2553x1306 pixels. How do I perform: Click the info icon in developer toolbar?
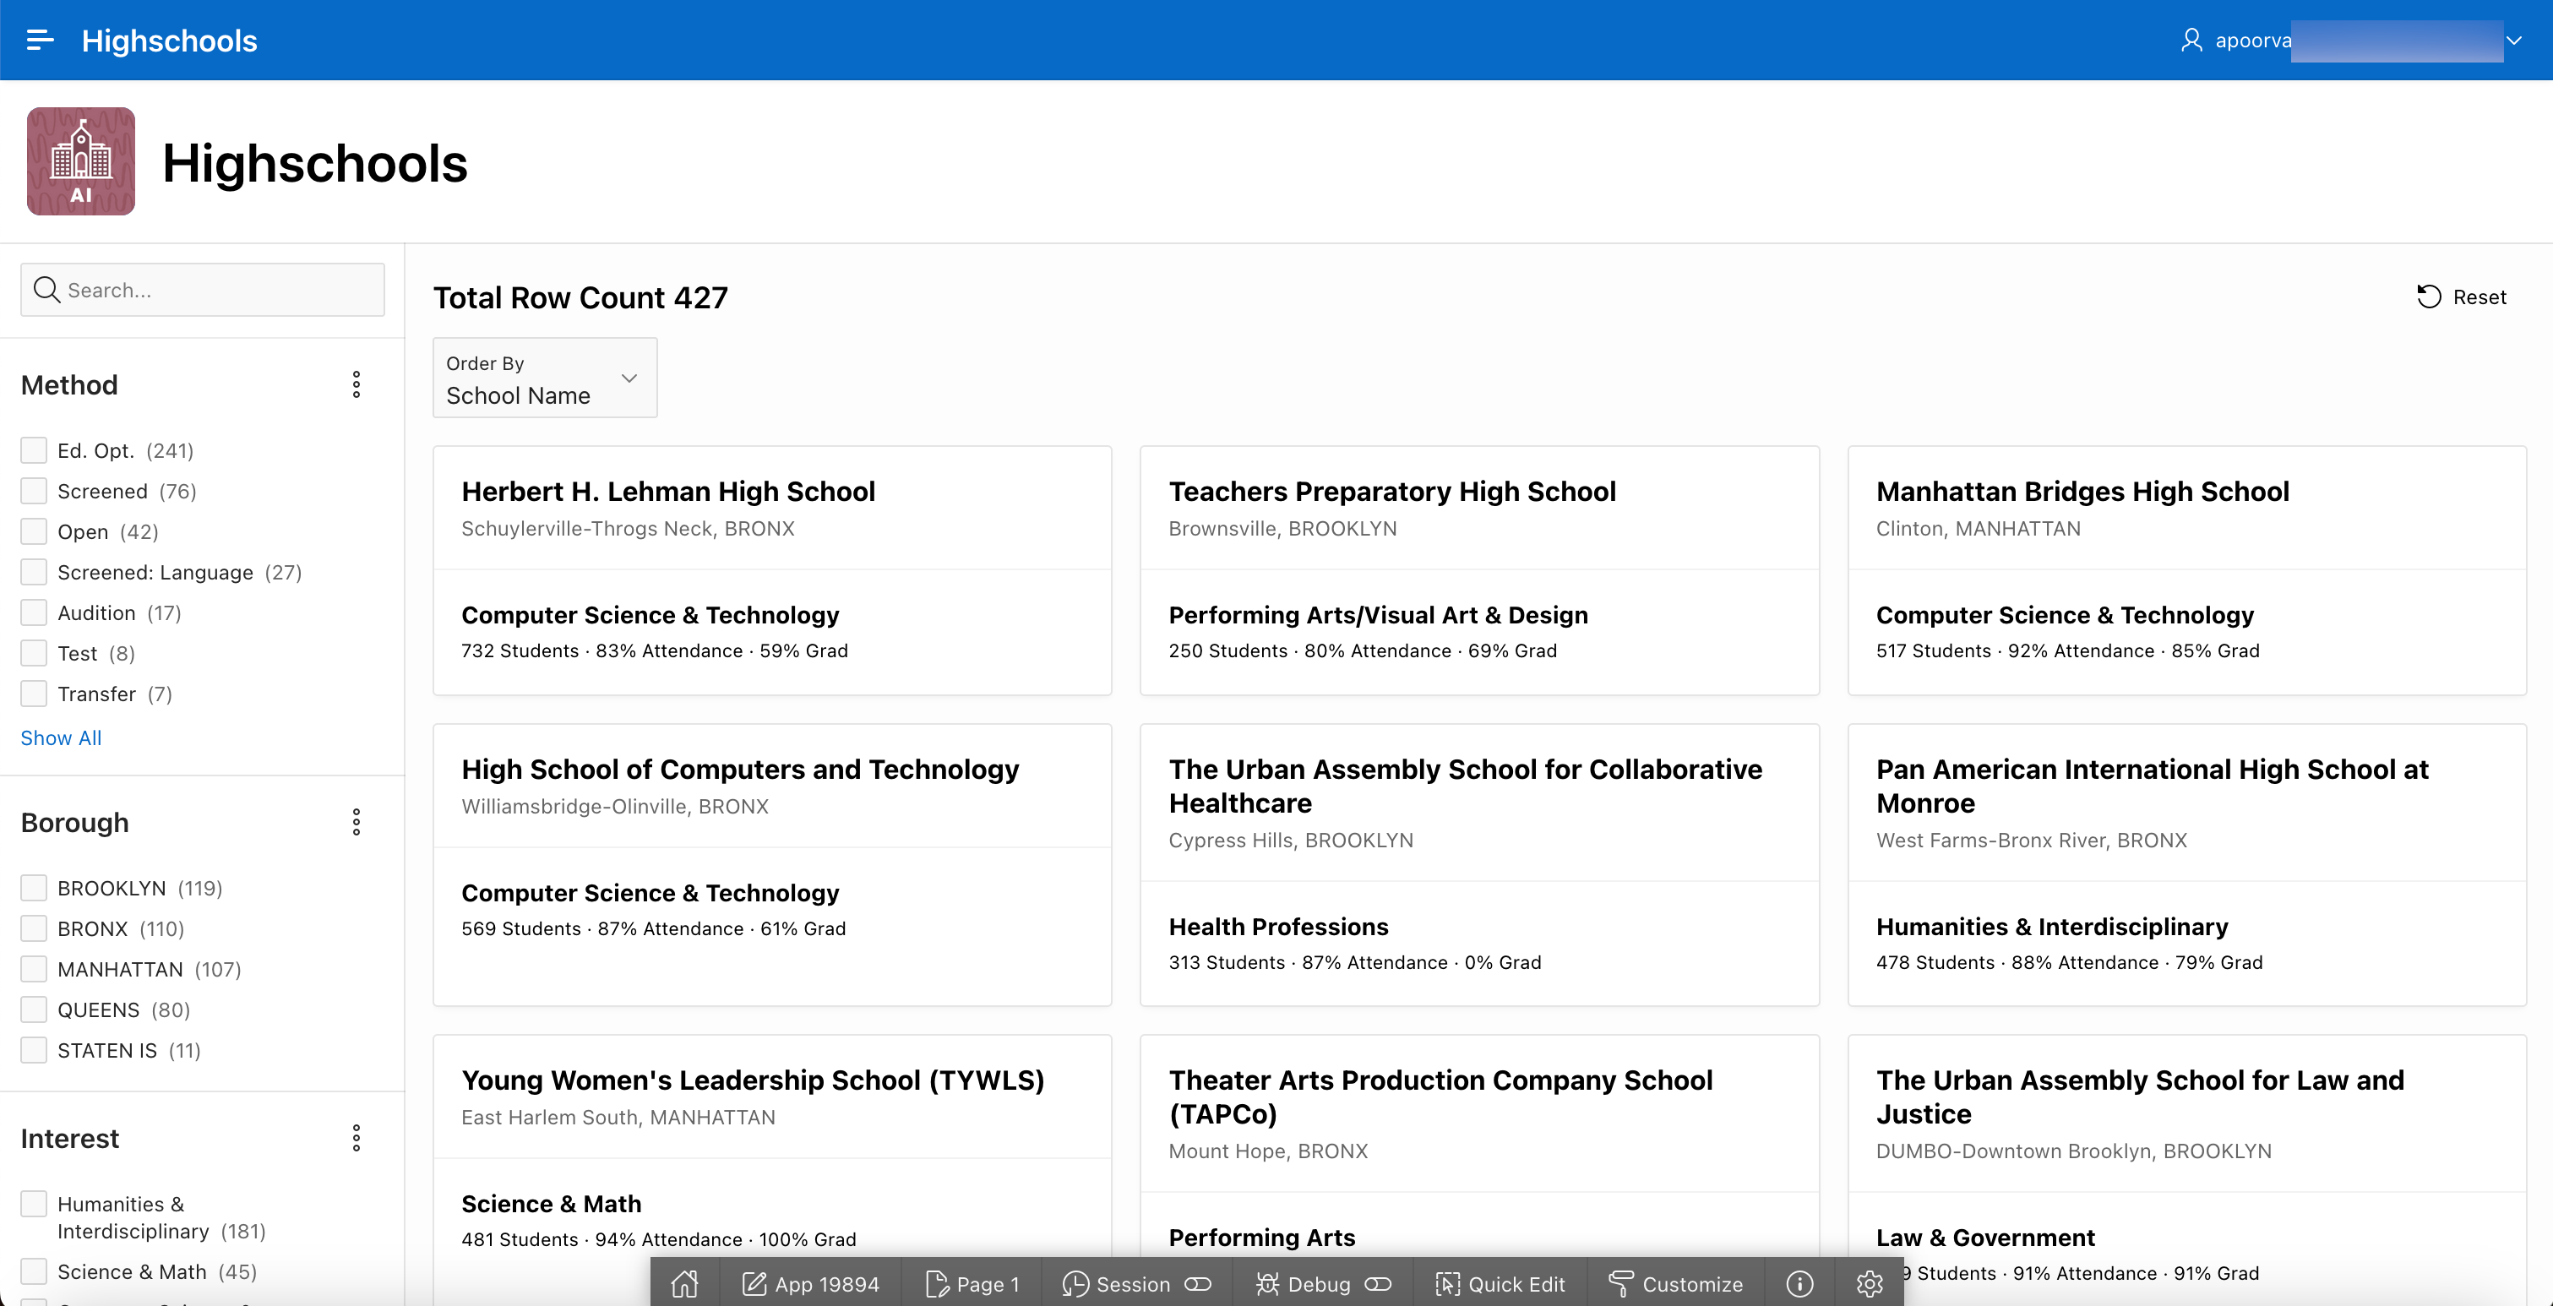click(1799, 1284)
